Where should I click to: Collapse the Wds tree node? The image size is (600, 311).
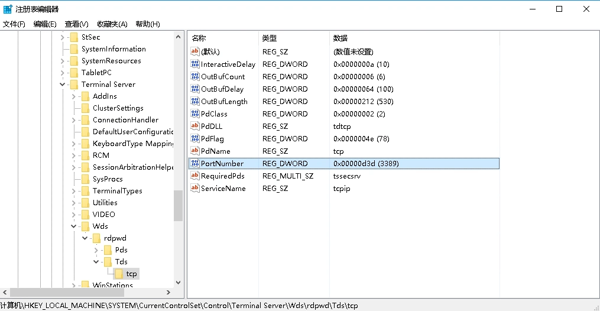[73, 226]
